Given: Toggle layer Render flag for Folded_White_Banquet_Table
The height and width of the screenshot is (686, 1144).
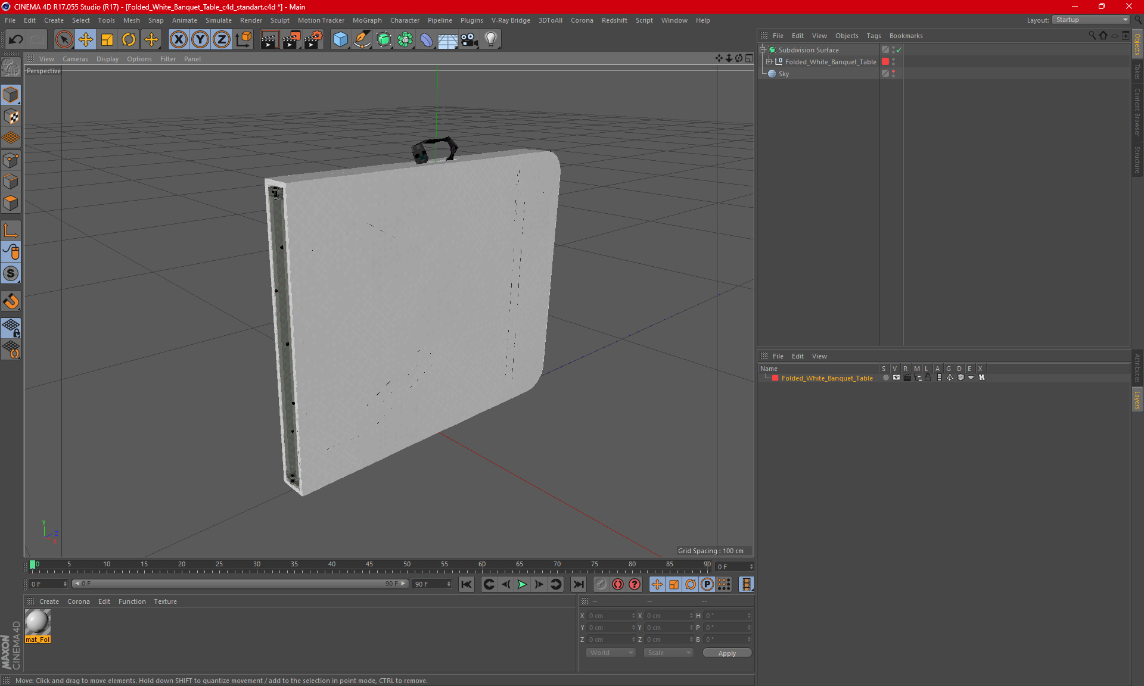Looking at the screenshot, I should click(x=907, y=378).
